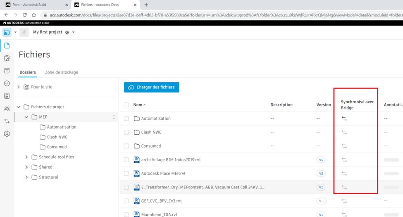The height and width of the screenshot is (217, 403).
Task: Sort the table by Nom column
Action: (140, 105)
